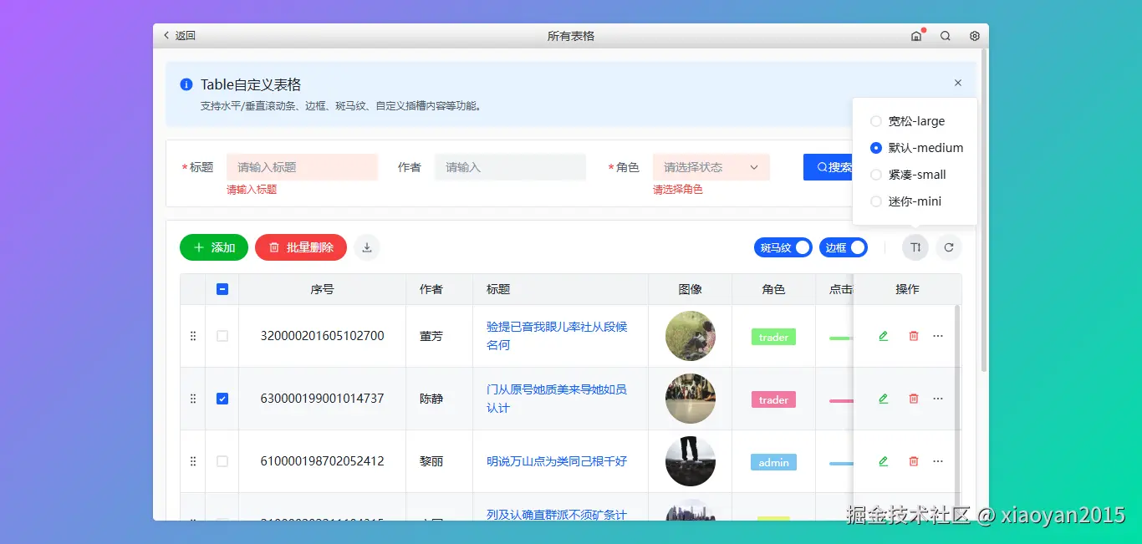The height and width of the screenshot is (544, 1142).
Task: Focus the 标题 input field
Action: click(x=302, y=167)
